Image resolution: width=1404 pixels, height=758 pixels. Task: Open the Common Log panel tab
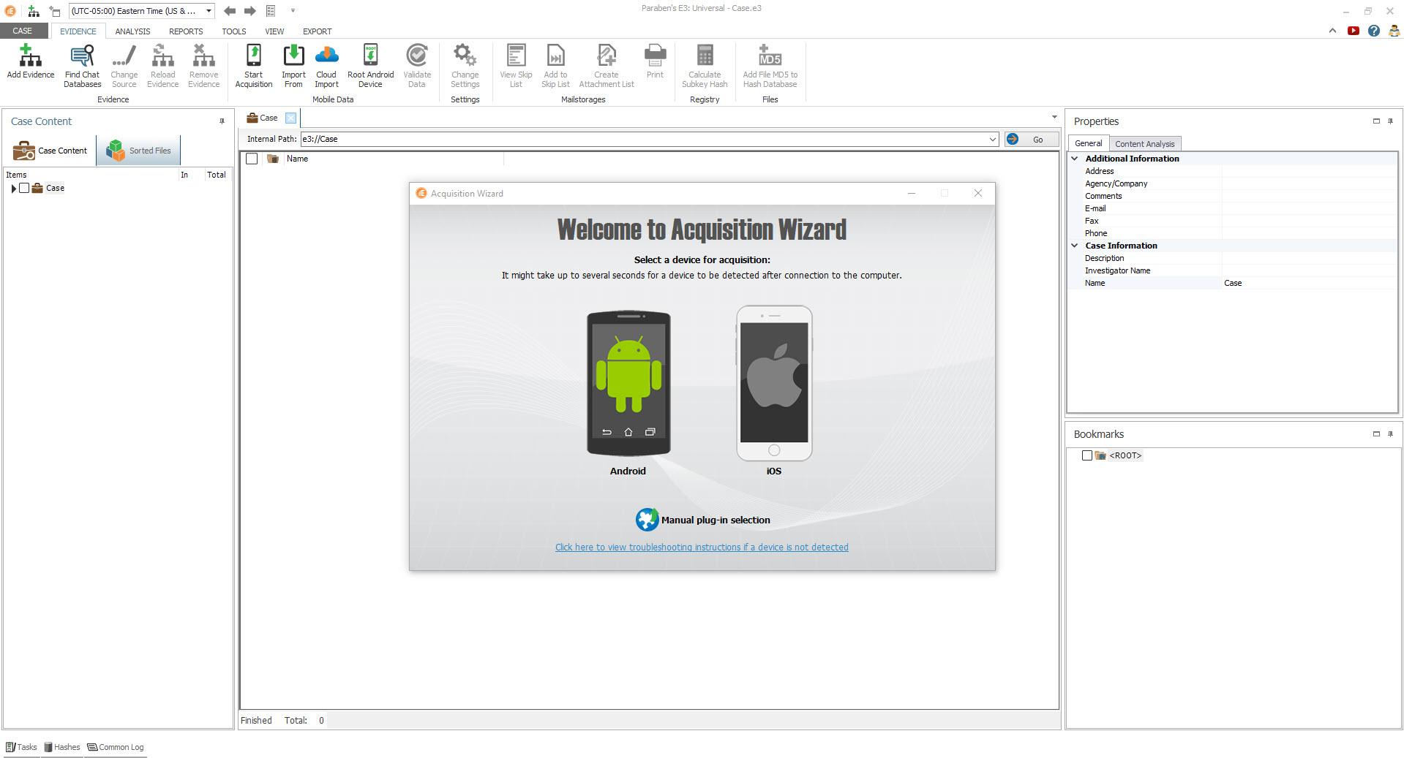point(116,748)
